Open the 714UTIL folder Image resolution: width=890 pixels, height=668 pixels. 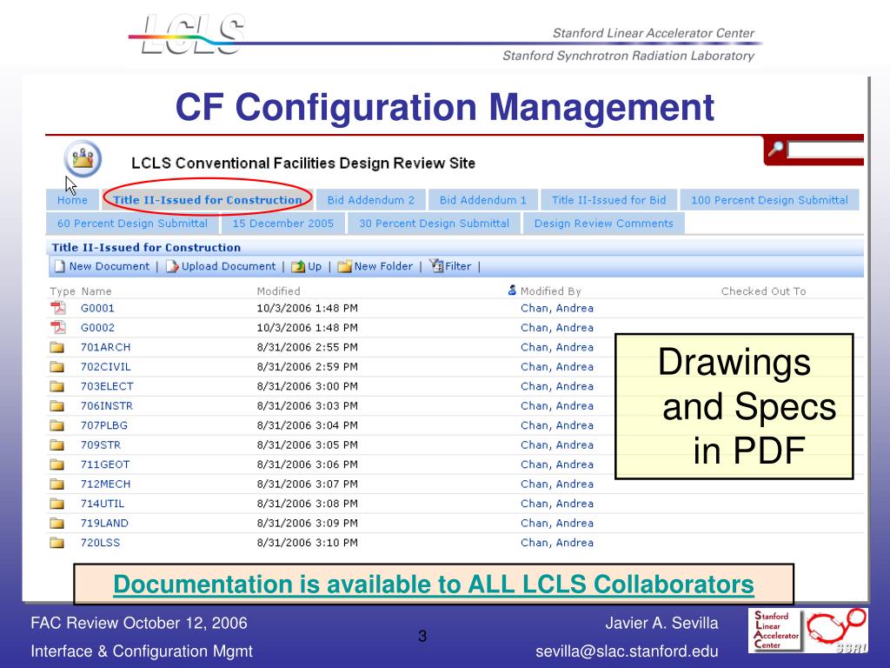[x=103, y=504]
